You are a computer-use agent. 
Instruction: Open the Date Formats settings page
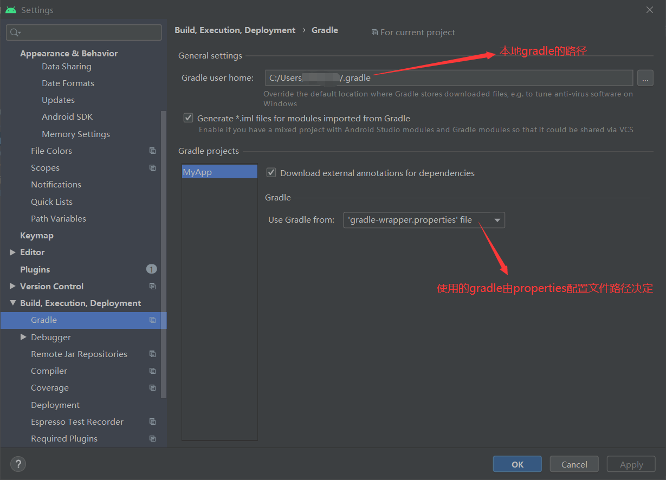[x=68, y=83]
